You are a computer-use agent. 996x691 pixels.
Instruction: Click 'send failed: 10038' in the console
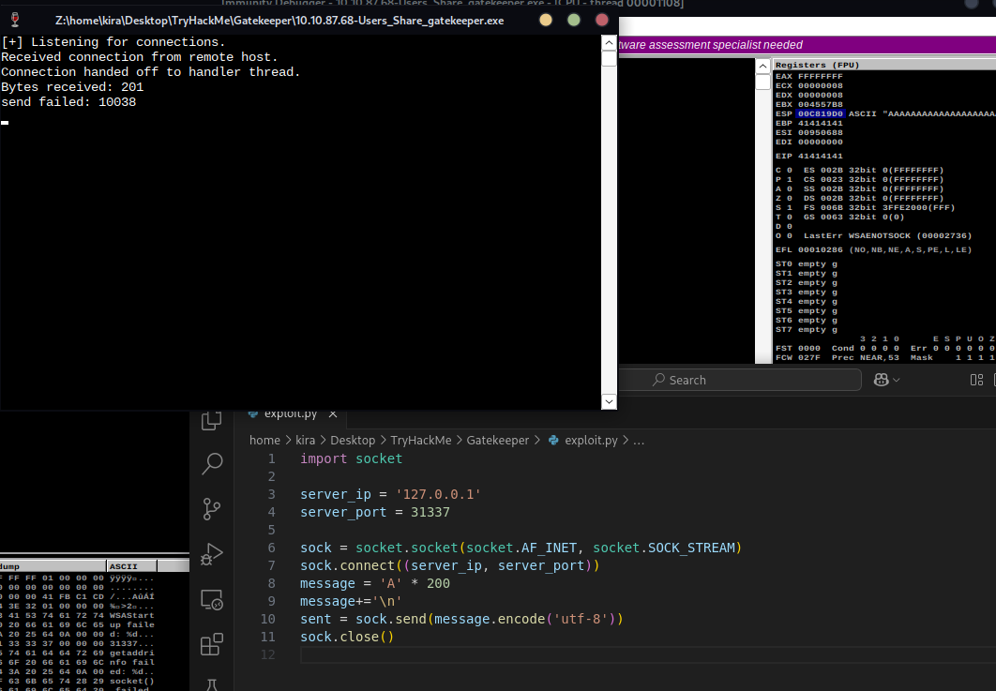[68, 102]
